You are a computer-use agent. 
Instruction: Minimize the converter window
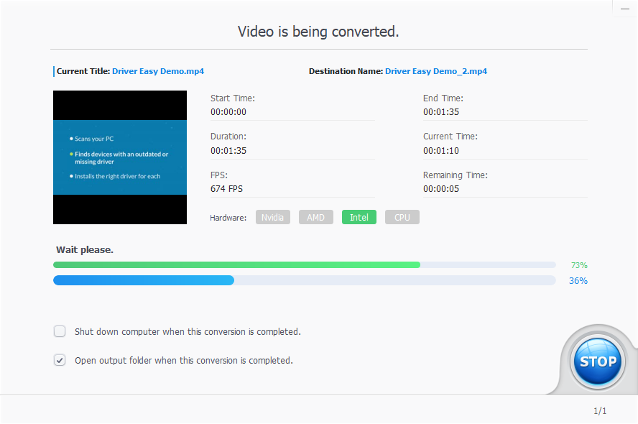624,6
